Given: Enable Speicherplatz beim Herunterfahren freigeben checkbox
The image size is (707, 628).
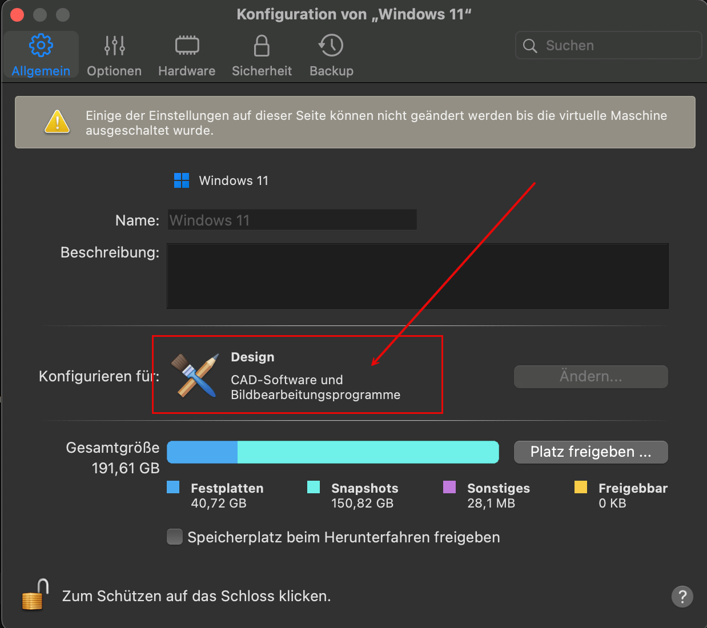Looking at the screenshot, I should pyautogui.click(x=175, y=537).
